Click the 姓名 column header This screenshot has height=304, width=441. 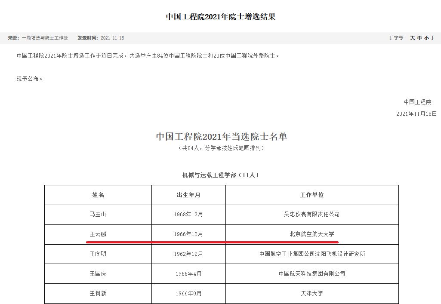tap(98, 195)
